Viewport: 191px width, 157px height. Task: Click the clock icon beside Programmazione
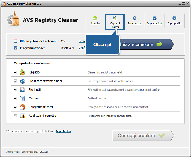[16, 48]
